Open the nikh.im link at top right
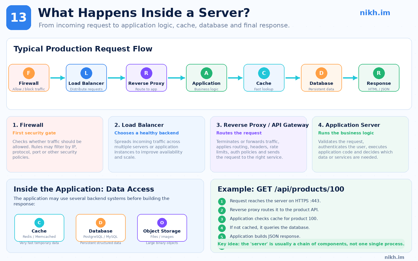The height and width of the screenshot is (261, 418). click(375, 13)
